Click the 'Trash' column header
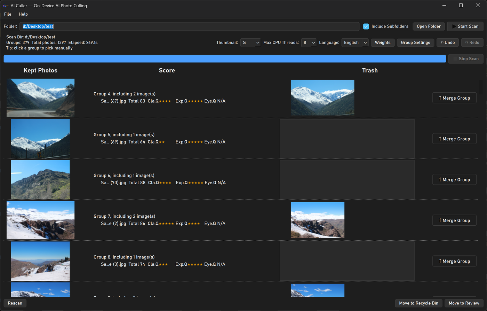Image resolution: width=487 pixels, height=311 pixels. (370, 70)
